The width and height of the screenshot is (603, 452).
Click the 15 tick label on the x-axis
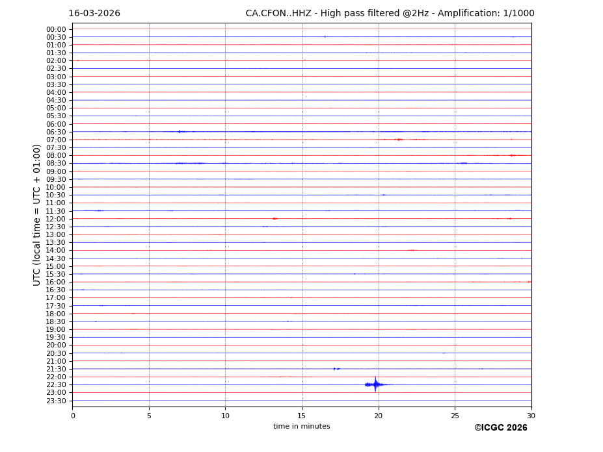[x=302, y=416]
